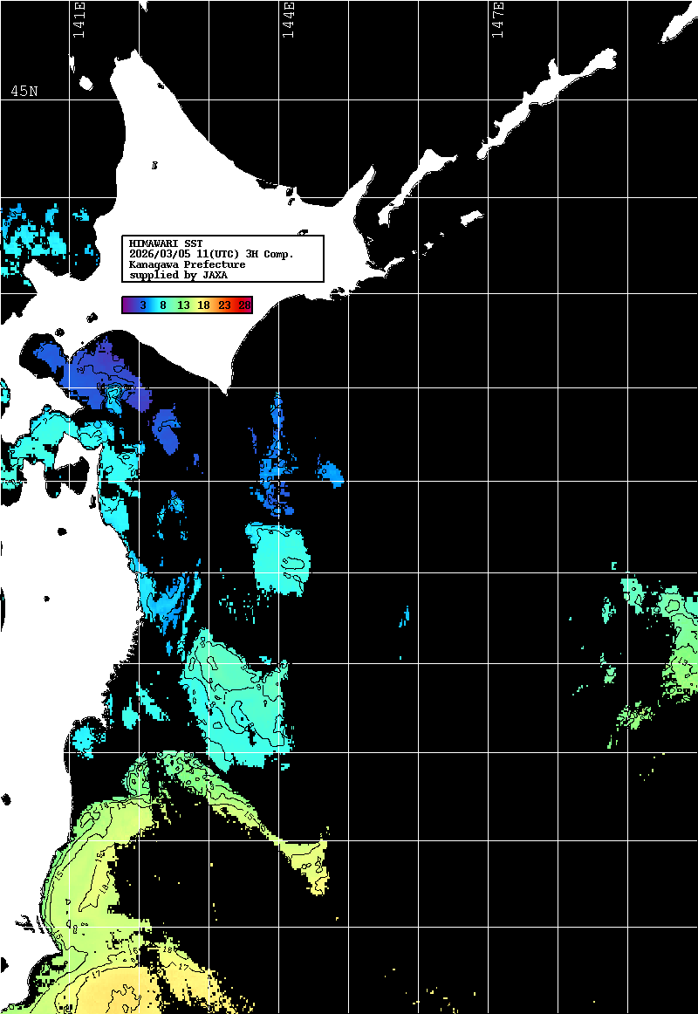This screenshot has width=698, height=1014.
Task: Select the red 28 value in the legend
Action: [x=244, y=305]
